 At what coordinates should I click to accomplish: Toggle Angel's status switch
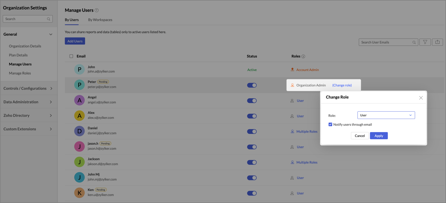tap(252, 101)
